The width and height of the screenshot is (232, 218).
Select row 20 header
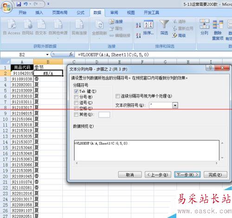point(5,176)
